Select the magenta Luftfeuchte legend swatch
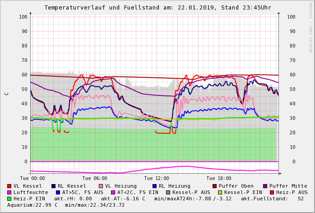The width and height of the screenshot is (315, 213). point(9,192)
